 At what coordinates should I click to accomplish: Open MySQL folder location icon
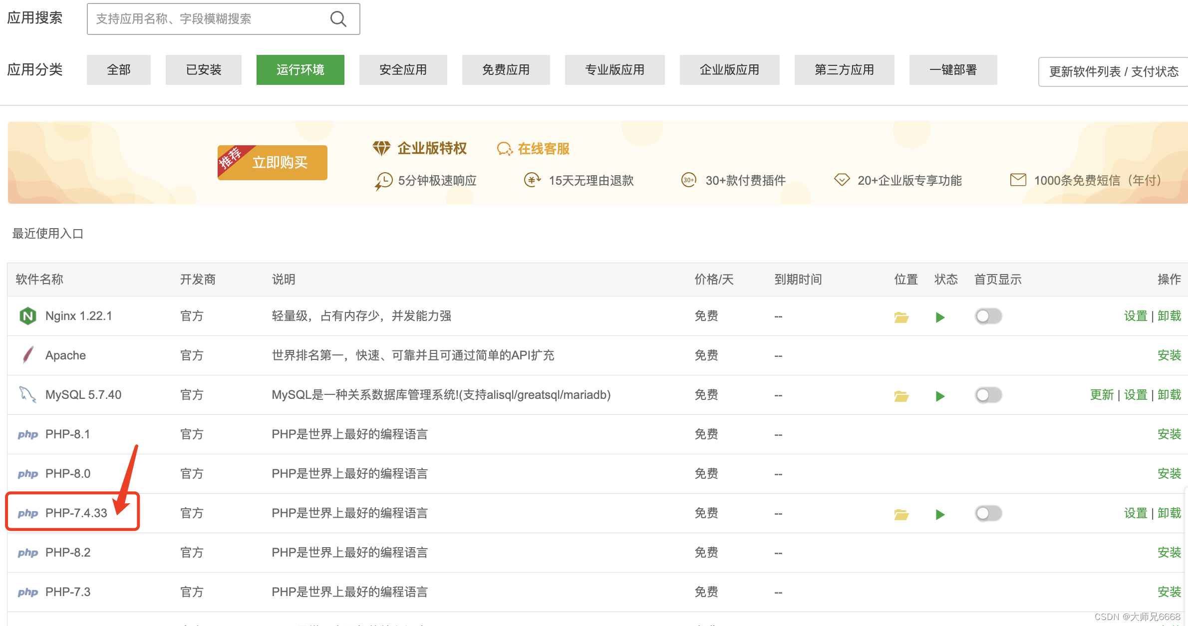pyautogui.click(x=901, y=396)
